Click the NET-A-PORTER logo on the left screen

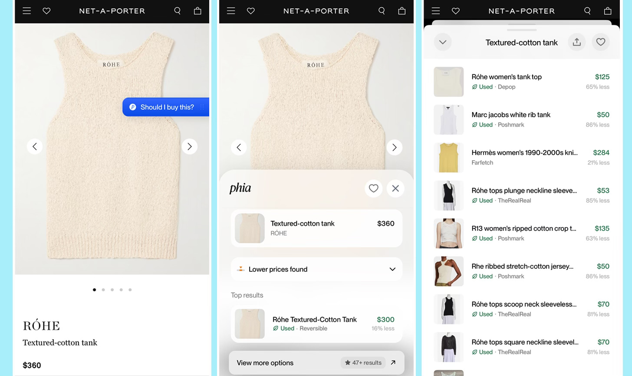tap(112, 11)
